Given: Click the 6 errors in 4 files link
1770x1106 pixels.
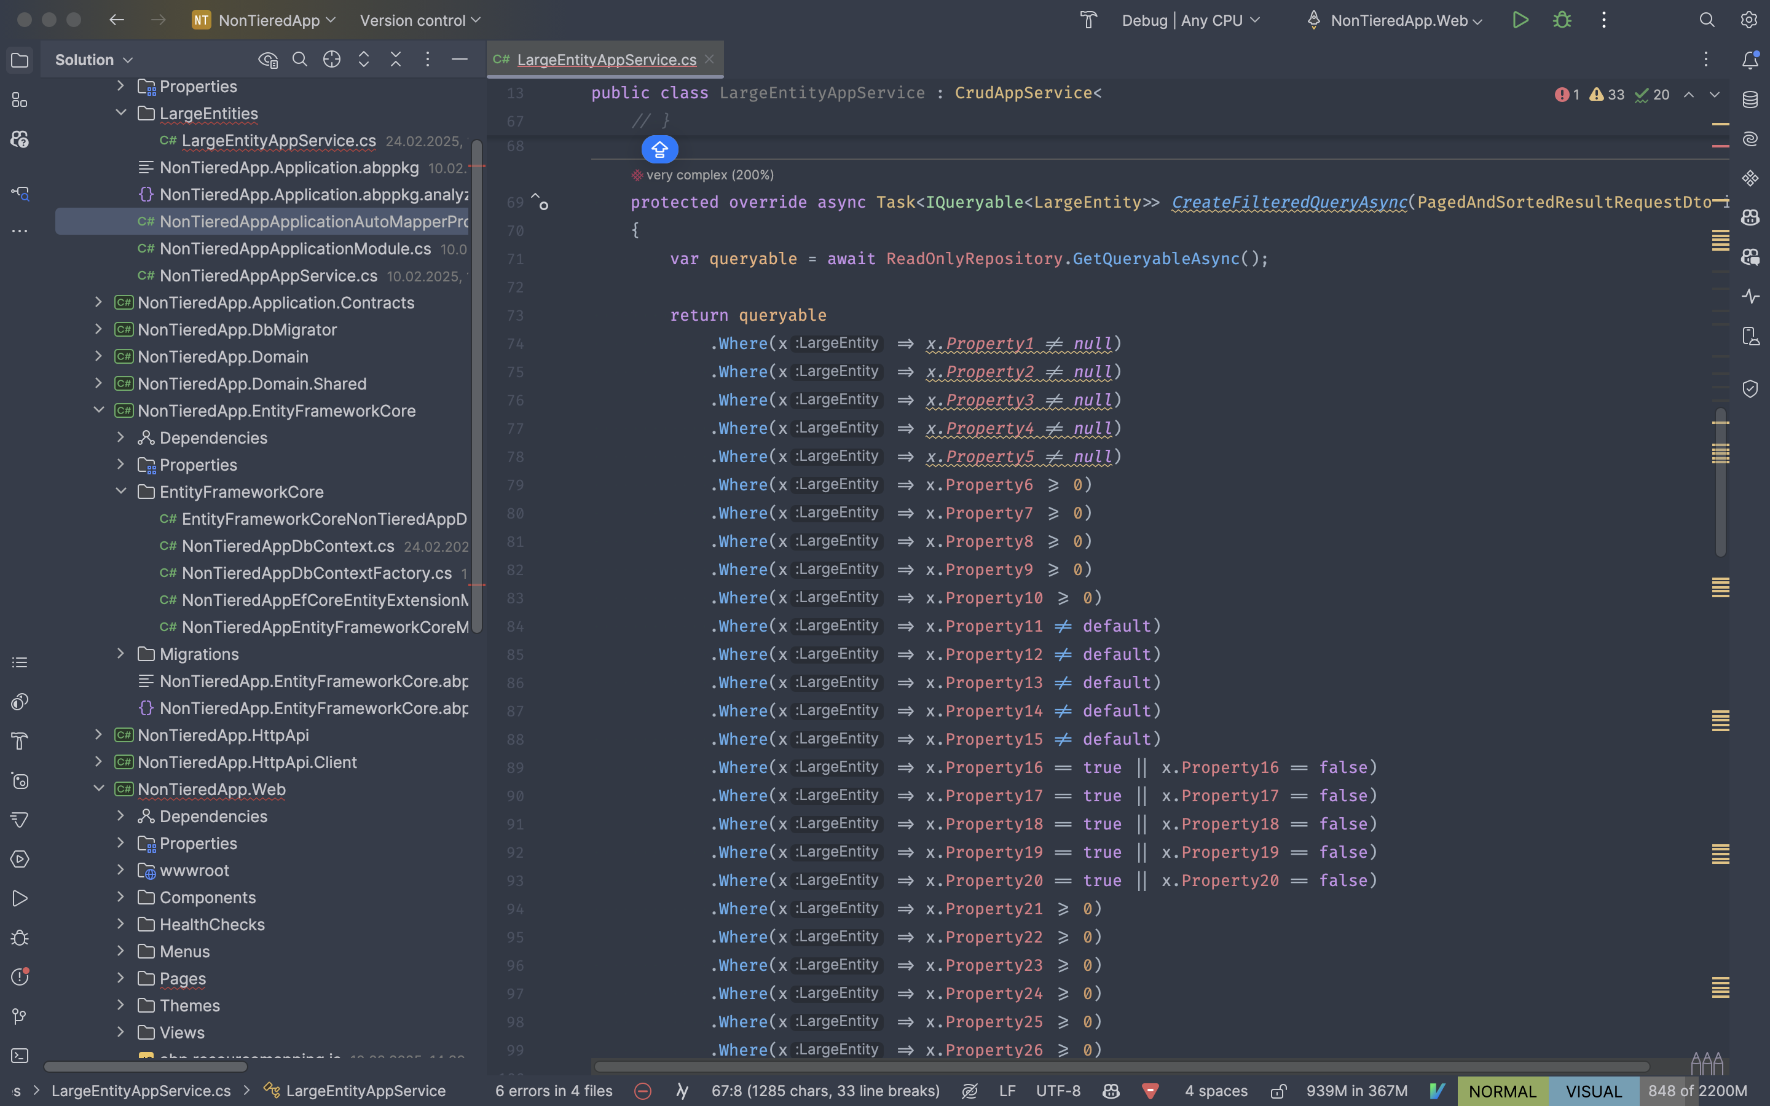Looking at the screenshot, I should point(554,1091).
